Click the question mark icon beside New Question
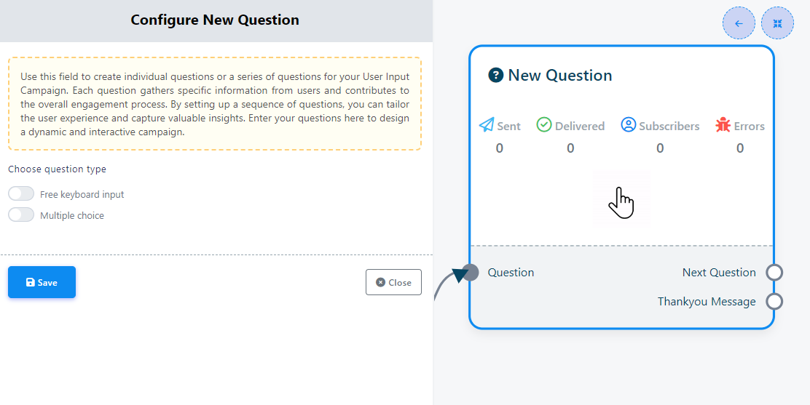This screenshot has height=405, width=810. [x=496, y=75]
